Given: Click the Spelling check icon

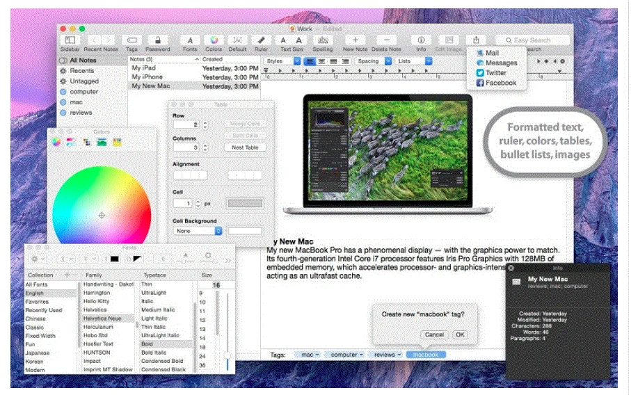Looking at the screenshot, I should click(323, 40).
